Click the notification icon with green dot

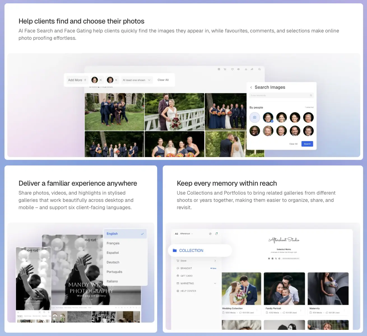(216, 234)
